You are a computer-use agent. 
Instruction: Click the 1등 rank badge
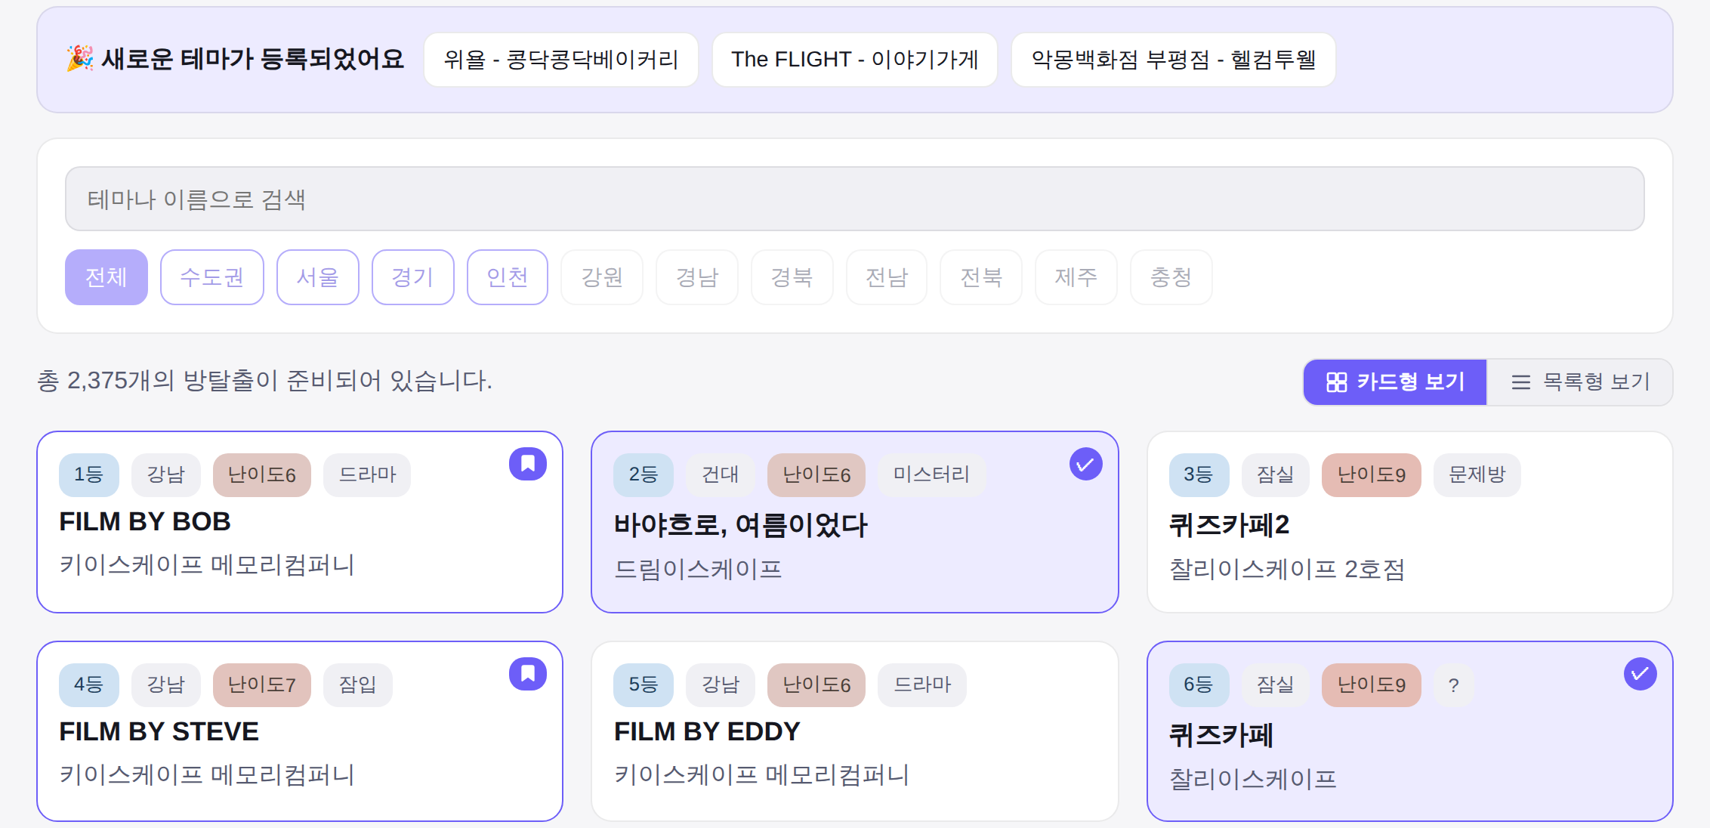(x=89, y=474)
